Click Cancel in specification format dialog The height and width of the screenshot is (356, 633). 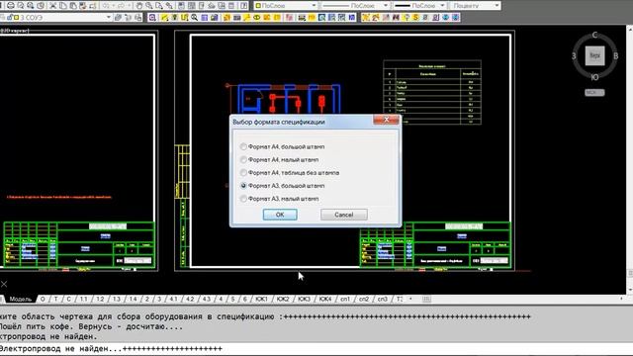pos(344,215)
